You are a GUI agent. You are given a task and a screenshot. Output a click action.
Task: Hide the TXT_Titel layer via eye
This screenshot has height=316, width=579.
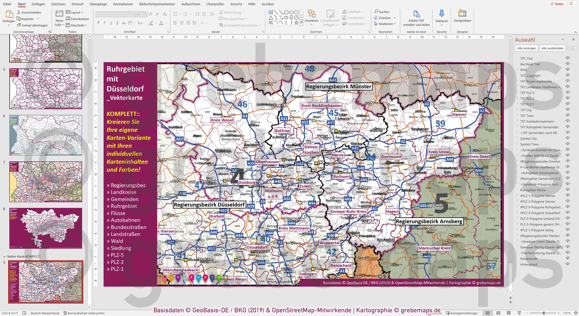(568, 58)
